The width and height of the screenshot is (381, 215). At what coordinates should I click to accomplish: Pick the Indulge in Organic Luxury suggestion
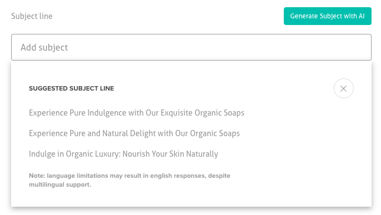(x=123, y=154)
